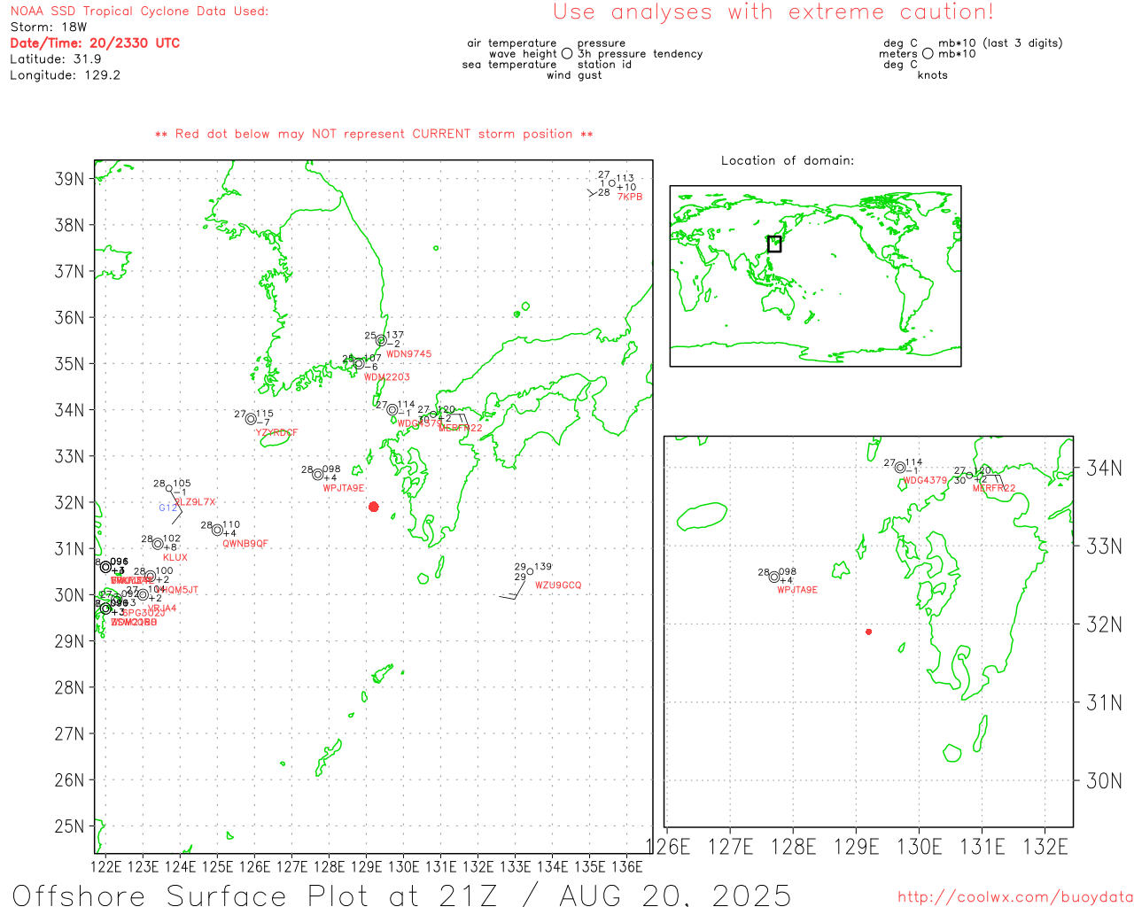
Task: Open the coolwx.com/buoydata URL
Action: (1015, 897)
